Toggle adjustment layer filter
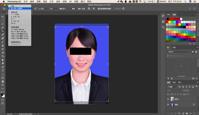This screenshot has width=199, height=115. [183, 87]
